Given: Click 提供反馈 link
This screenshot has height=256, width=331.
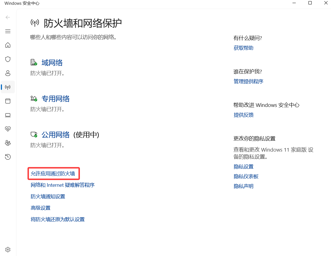Looking at the screenshot, I should [243, 115].
